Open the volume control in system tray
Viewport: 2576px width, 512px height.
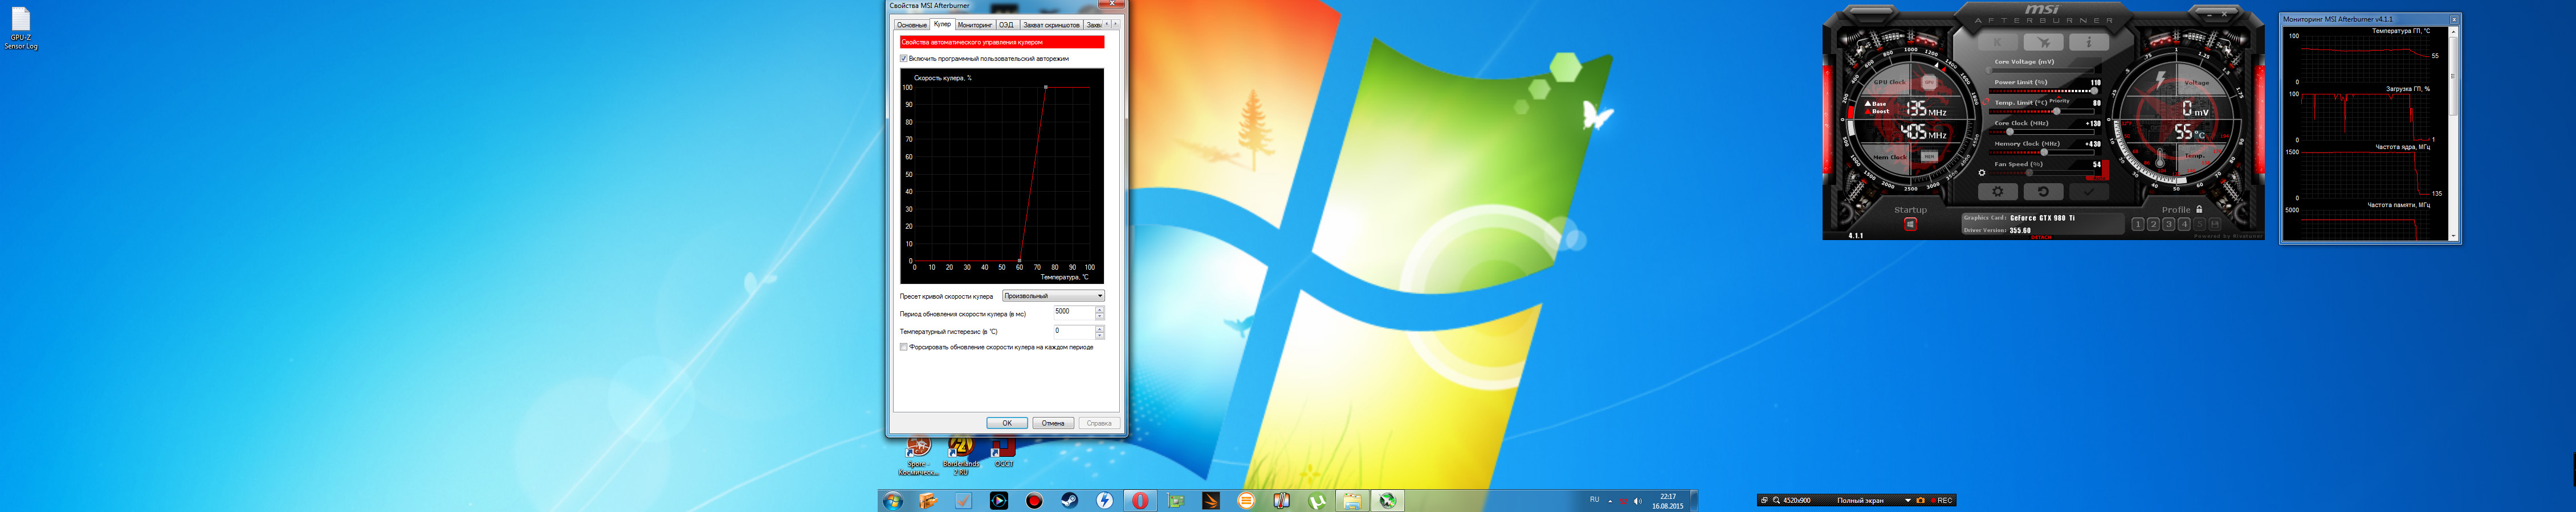(x=1637, y=501)
